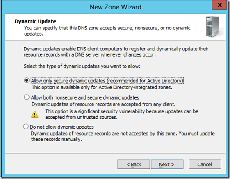Close the wizard using the red X
This screenshot has height=179, width=230.
[x=219, y=5]
